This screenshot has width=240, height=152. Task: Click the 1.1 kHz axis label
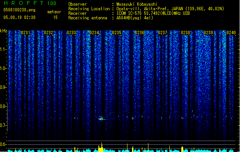pos(3,49)
